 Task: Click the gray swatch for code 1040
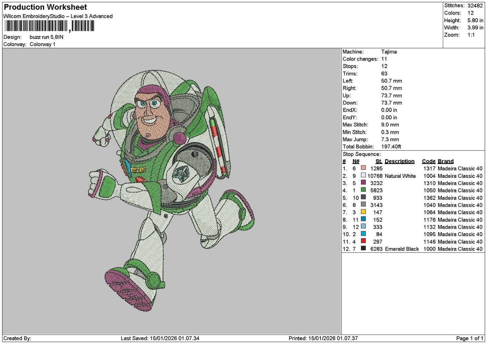pyautogui.click(x=363, y=204)
